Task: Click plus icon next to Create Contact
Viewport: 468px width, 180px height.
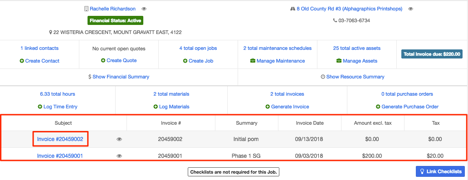Action: pyautogui.click(x=22, y=61)
